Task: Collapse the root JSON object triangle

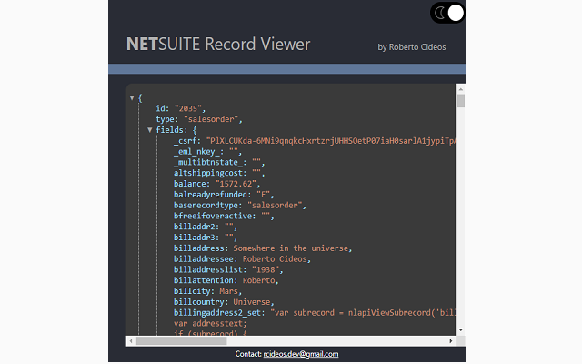Action: pyautogui.click(x=132, y=98)
